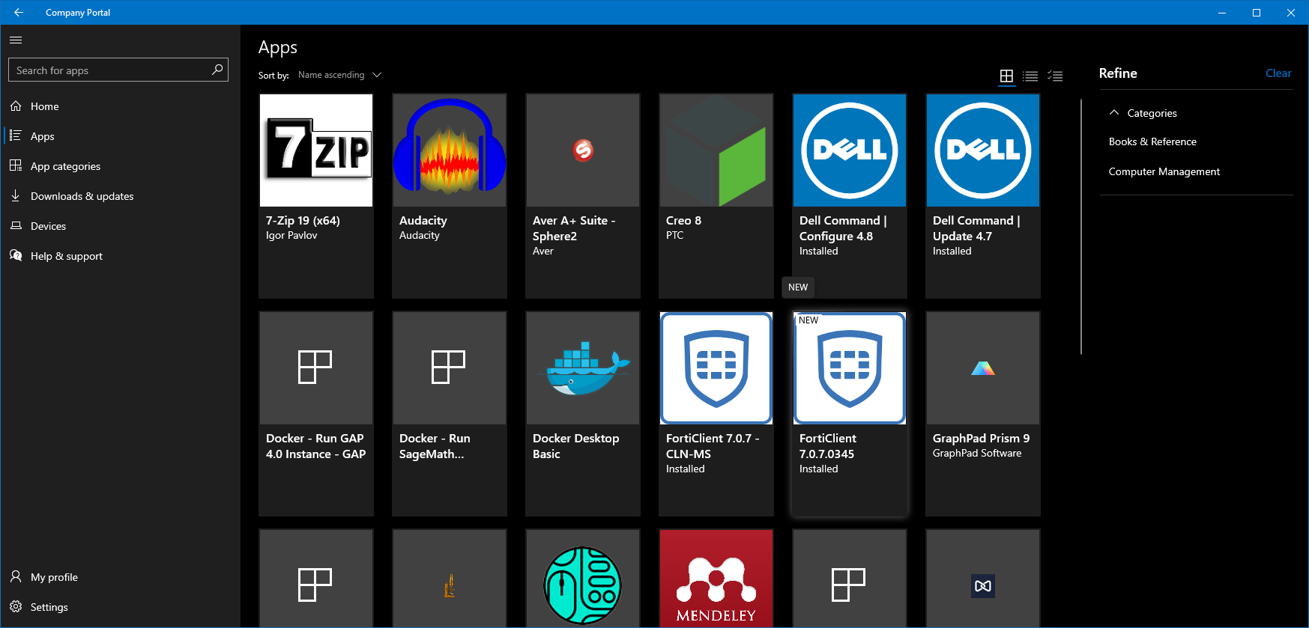Switch to tile grid view
This screenshot has width=1309, height=628.
[x=1006, y=76]
